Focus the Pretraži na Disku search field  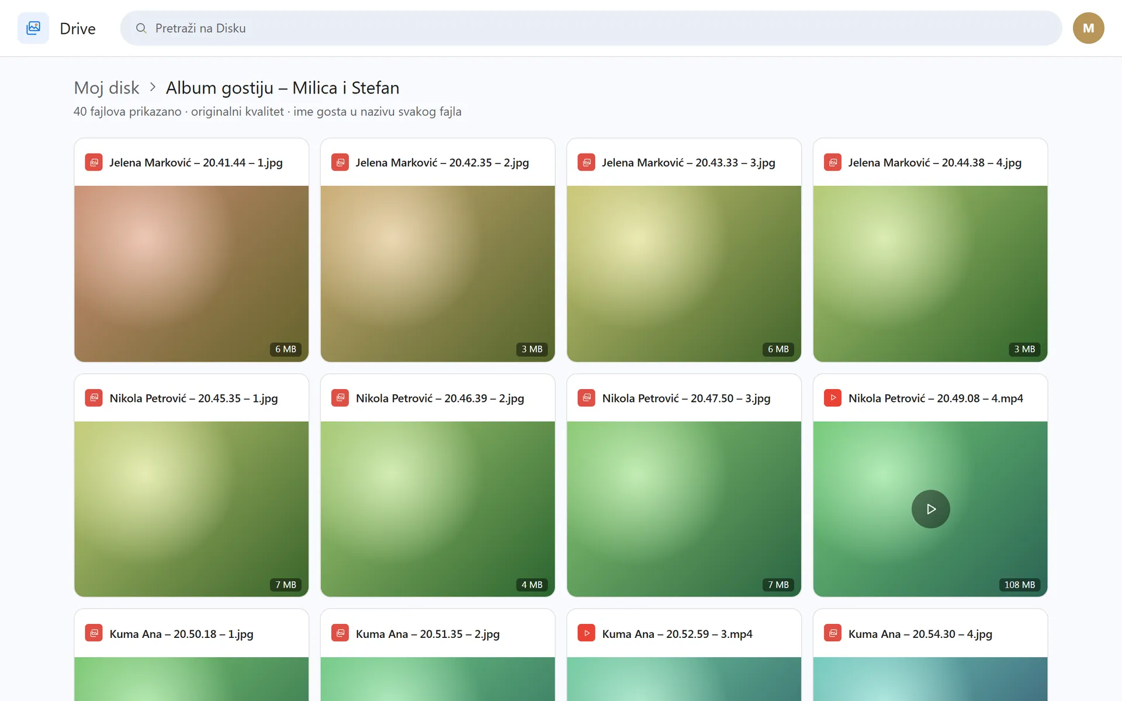click(x=591, y=28)
